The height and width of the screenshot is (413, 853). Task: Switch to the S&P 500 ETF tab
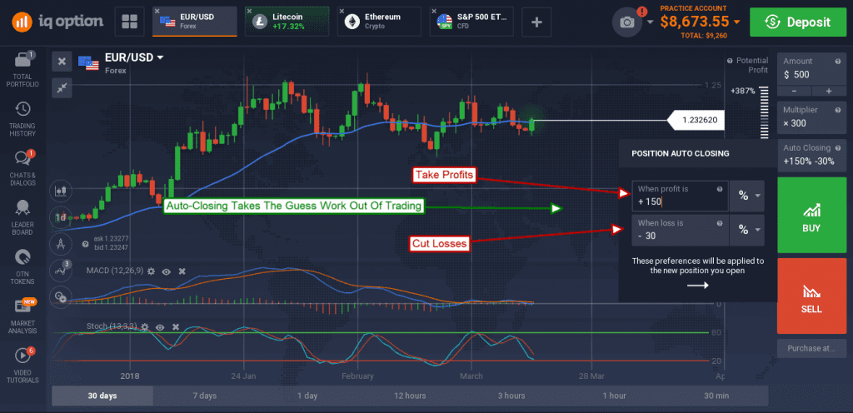point(471,22)
